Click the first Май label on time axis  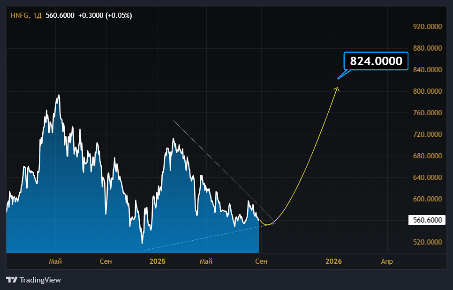pyautogui.click(x=55, y=261)
